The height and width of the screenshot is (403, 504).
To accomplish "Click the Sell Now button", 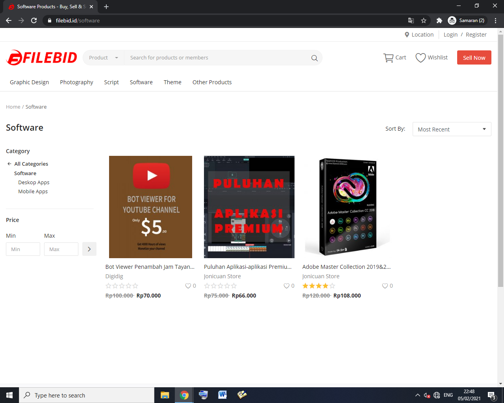I will point(474,57).
